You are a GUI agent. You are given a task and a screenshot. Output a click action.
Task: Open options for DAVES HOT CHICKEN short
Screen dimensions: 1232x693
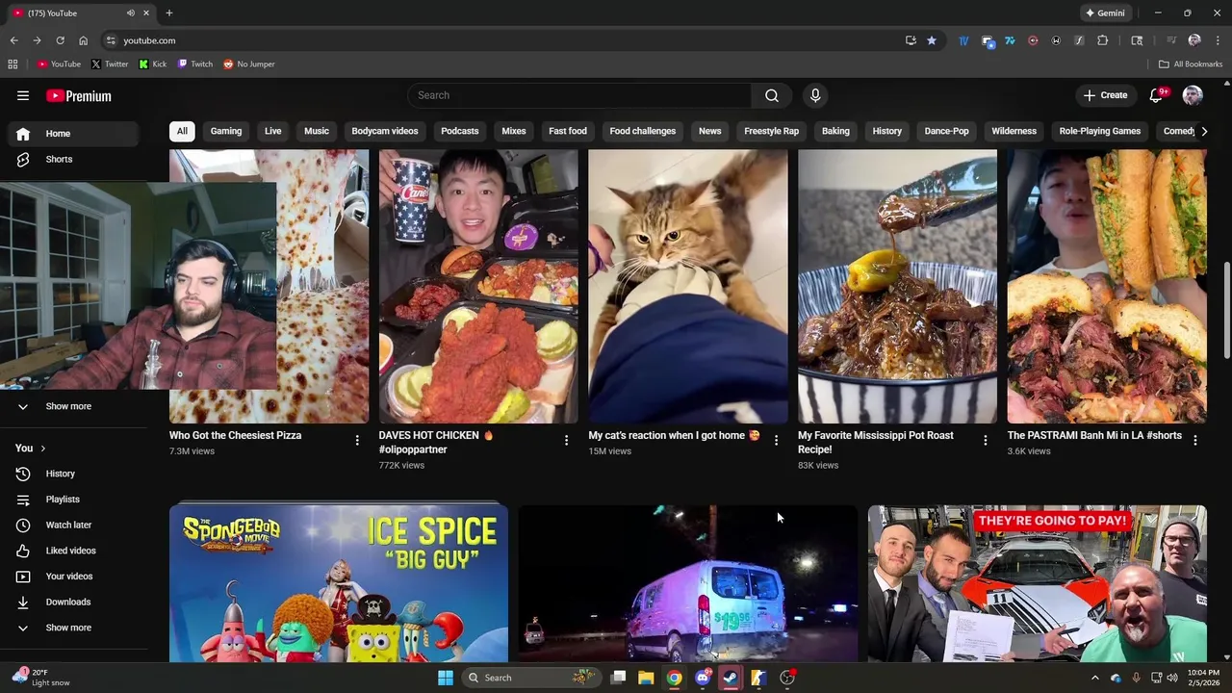566,440
